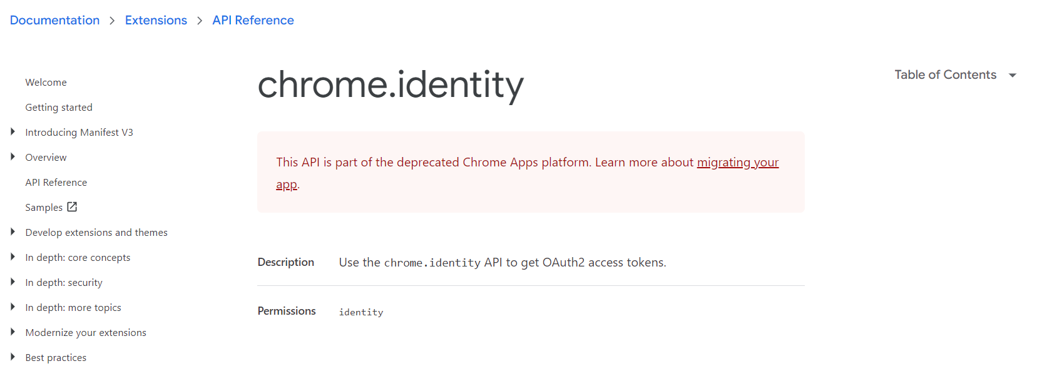Expand the In depth: more topics section
Viewport: 1037px width, 371px height.
point(13,307)
